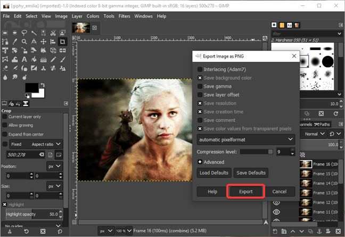This screenshot has height=237, width=345.
Task: Reset colors to default black and white
Action: pyautogui.click(x=27, y=96)
